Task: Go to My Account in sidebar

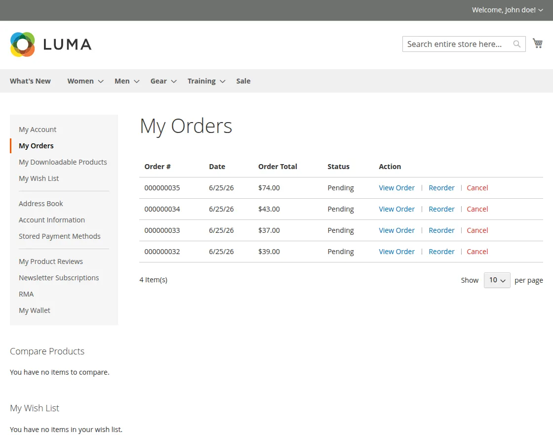Action: 38,130
